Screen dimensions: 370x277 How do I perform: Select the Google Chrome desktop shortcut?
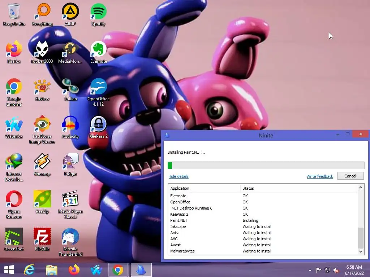(14, 92)
